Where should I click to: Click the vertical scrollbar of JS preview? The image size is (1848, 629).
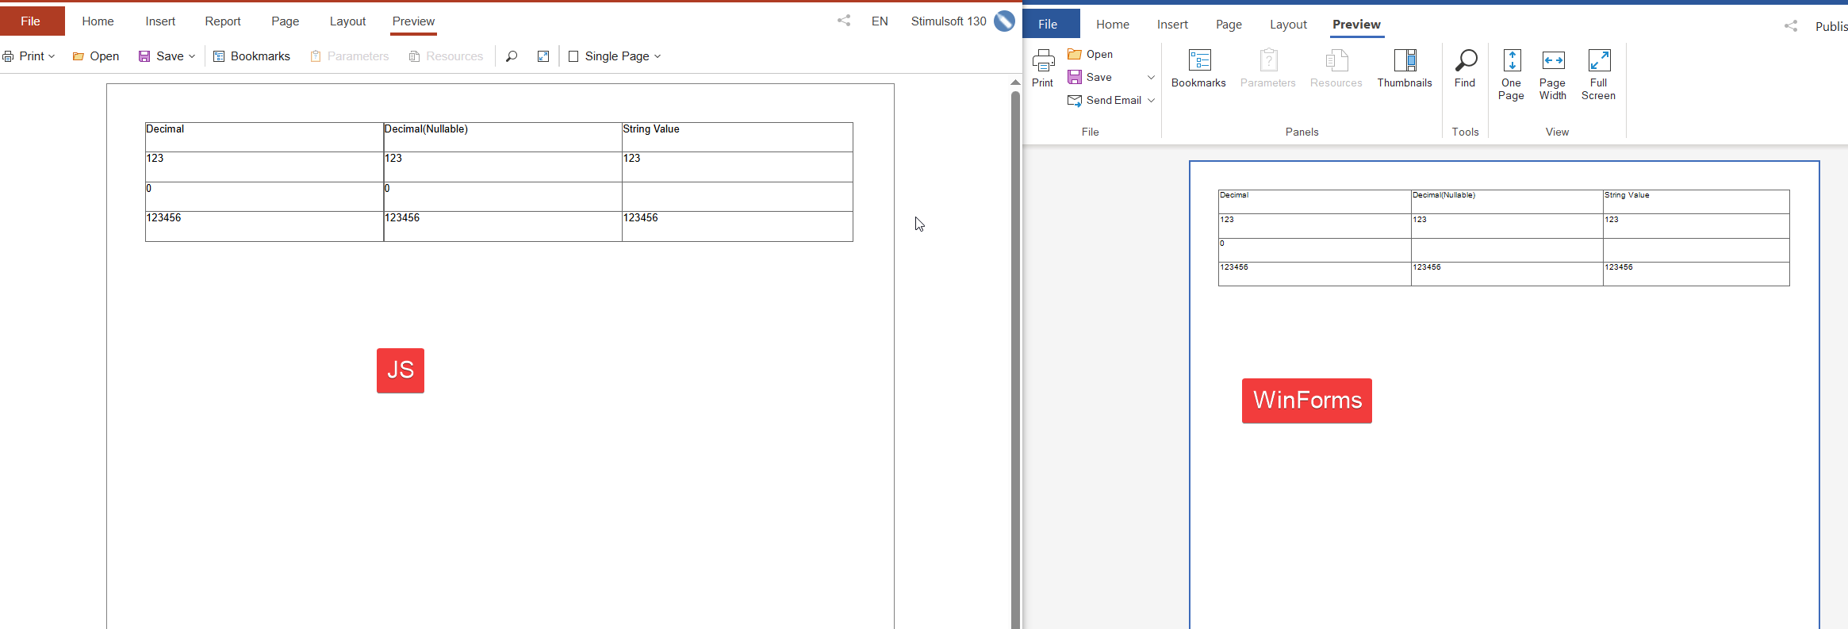click(1015, 357)
